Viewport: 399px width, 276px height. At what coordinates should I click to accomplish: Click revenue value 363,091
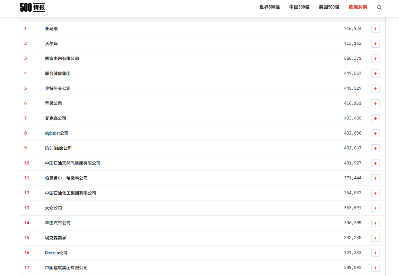pos(353,208)
